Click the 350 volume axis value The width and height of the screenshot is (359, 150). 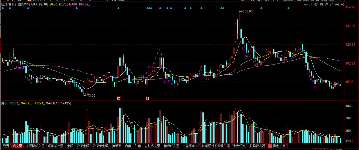click(x=348, y=131)
